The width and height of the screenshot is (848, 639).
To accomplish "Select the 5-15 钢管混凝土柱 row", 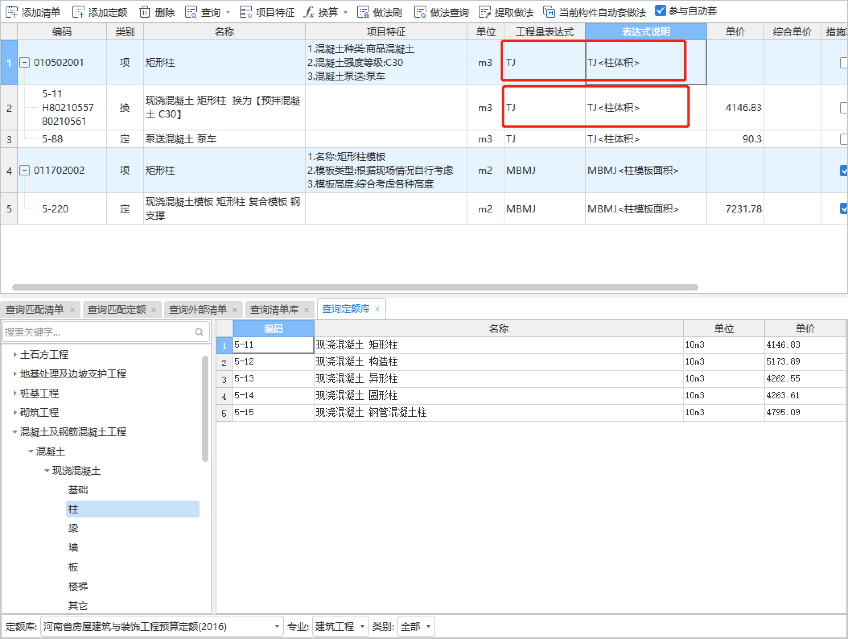I will (x=531, y=412).
